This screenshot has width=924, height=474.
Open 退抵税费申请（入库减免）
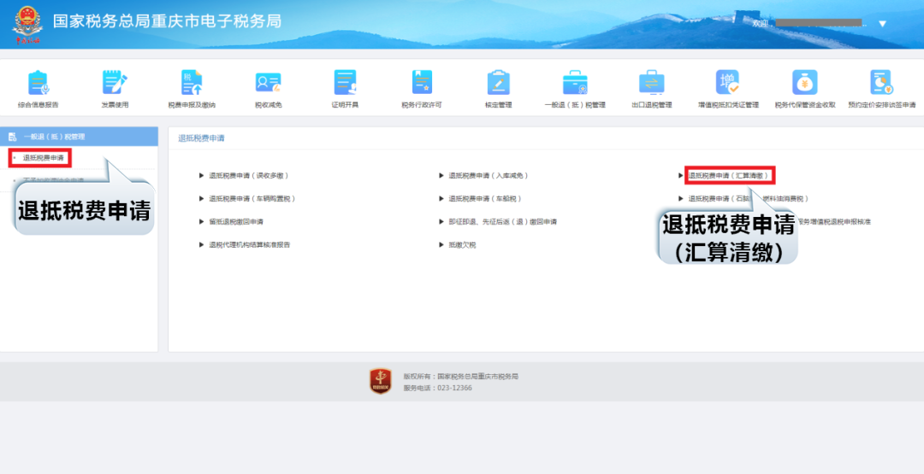488,175
